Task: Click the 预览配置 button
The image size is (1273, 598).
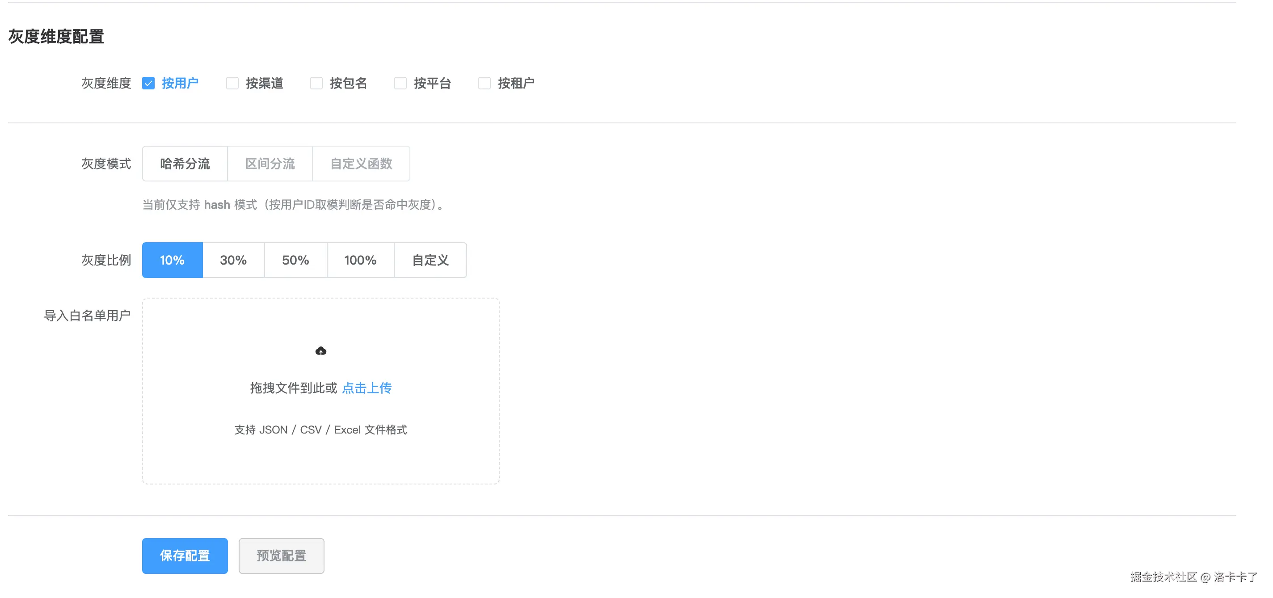Action: (281, 556)
